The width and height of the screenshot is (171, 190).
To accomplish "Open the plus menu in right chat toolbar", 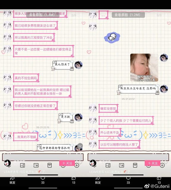I will coord(162,165).
